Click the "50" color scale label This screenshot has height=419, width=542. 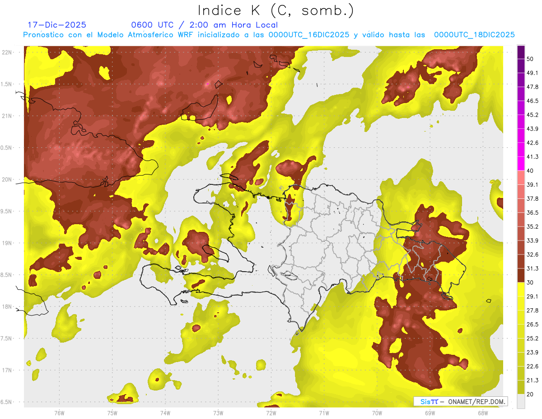coord(530,59)
